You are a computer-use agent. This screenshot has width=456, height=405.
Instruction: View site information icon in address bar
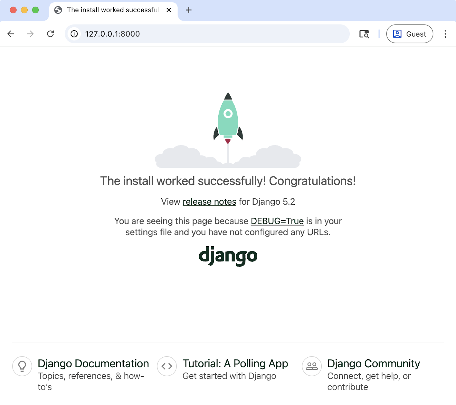74,34
